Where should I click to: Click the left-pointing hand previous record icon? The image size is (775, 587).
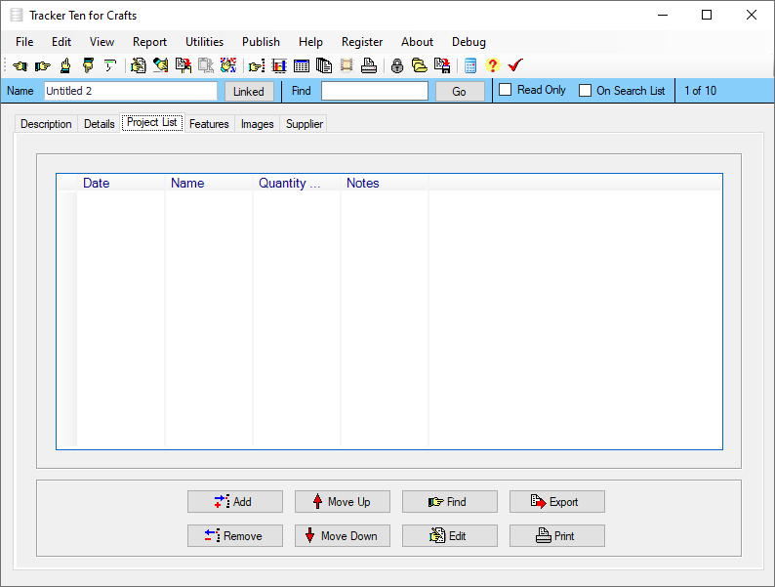20,65
